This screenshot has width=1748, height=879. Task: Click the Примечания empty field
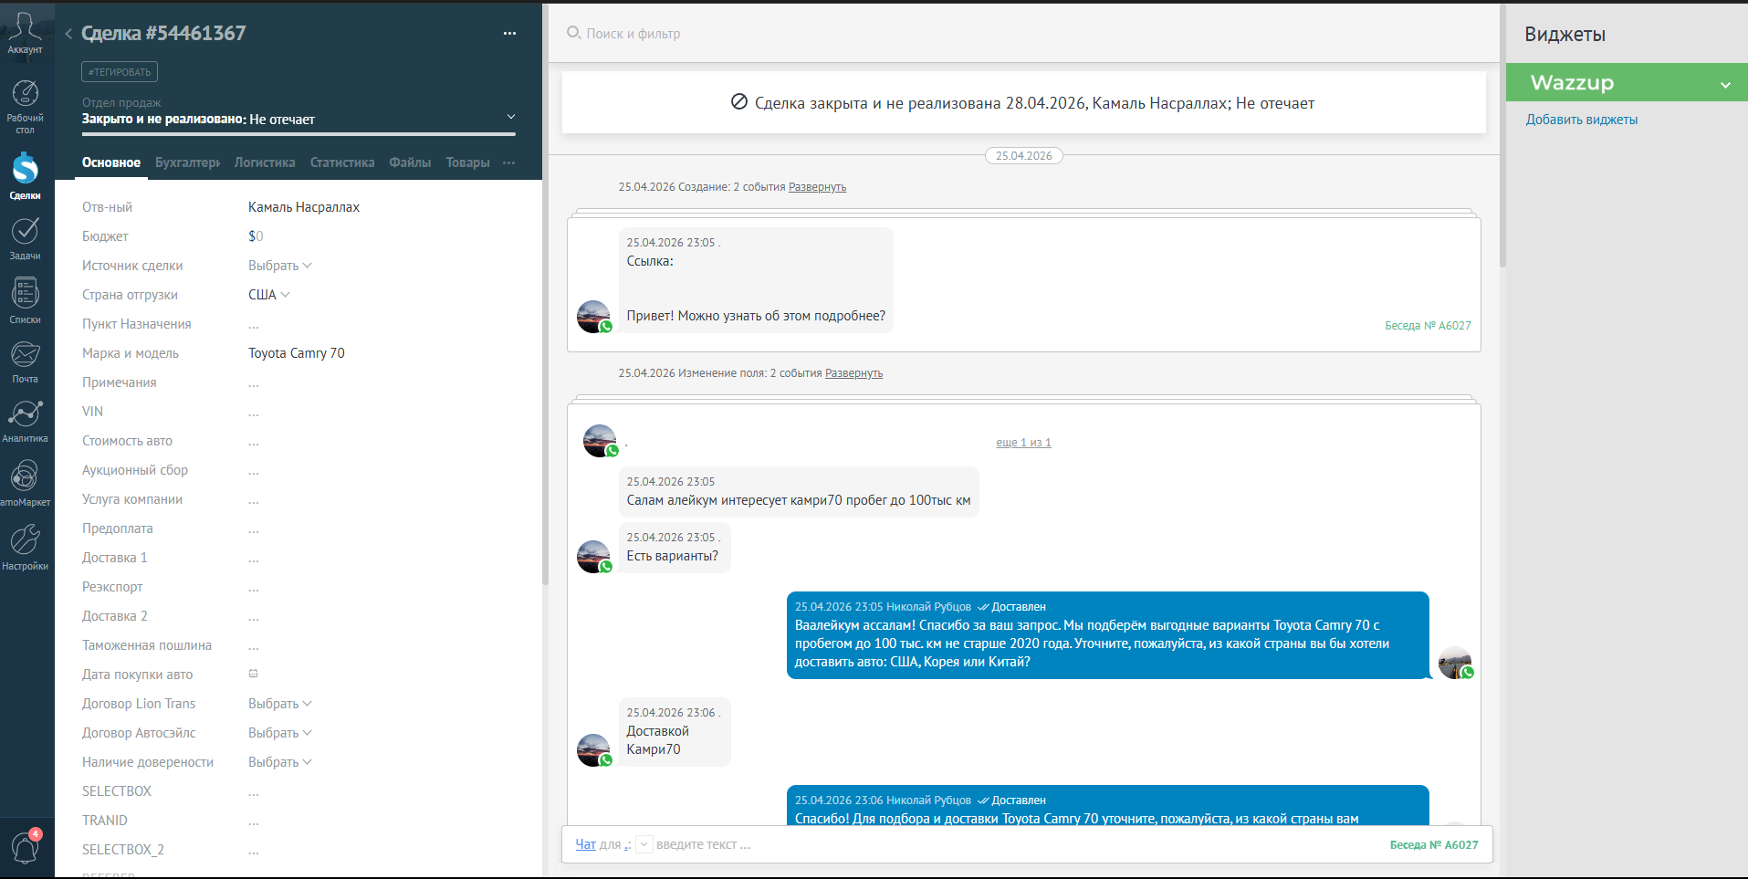(254, 383)
